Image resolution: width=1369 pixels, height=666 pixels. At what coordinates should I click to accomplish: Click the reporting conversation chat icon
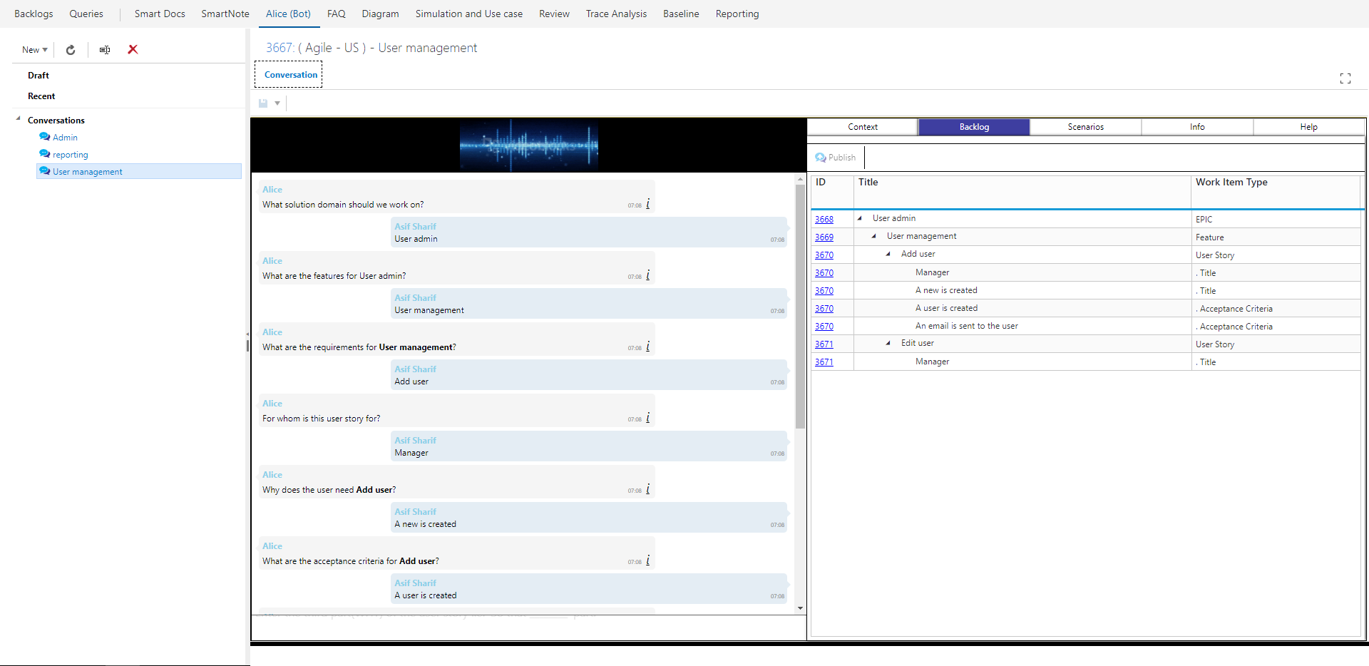(x=45, y=154)
